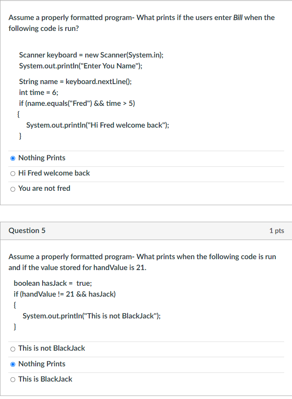Click the "int time = 6;" code line
292x399 pixels.
pos(41,92)
